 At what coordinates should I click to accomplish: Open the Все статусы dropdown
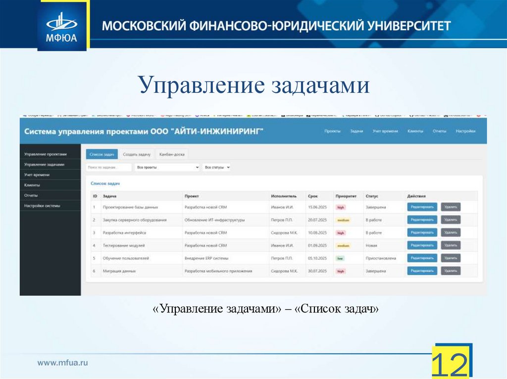216,167
